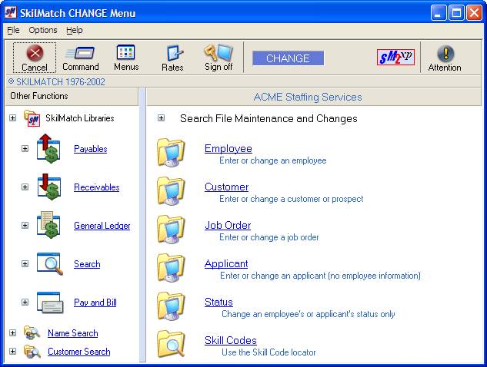Screen dimensions: 487x367
Task: Click the vertical splitter between panes
Action: click(142, 224)
